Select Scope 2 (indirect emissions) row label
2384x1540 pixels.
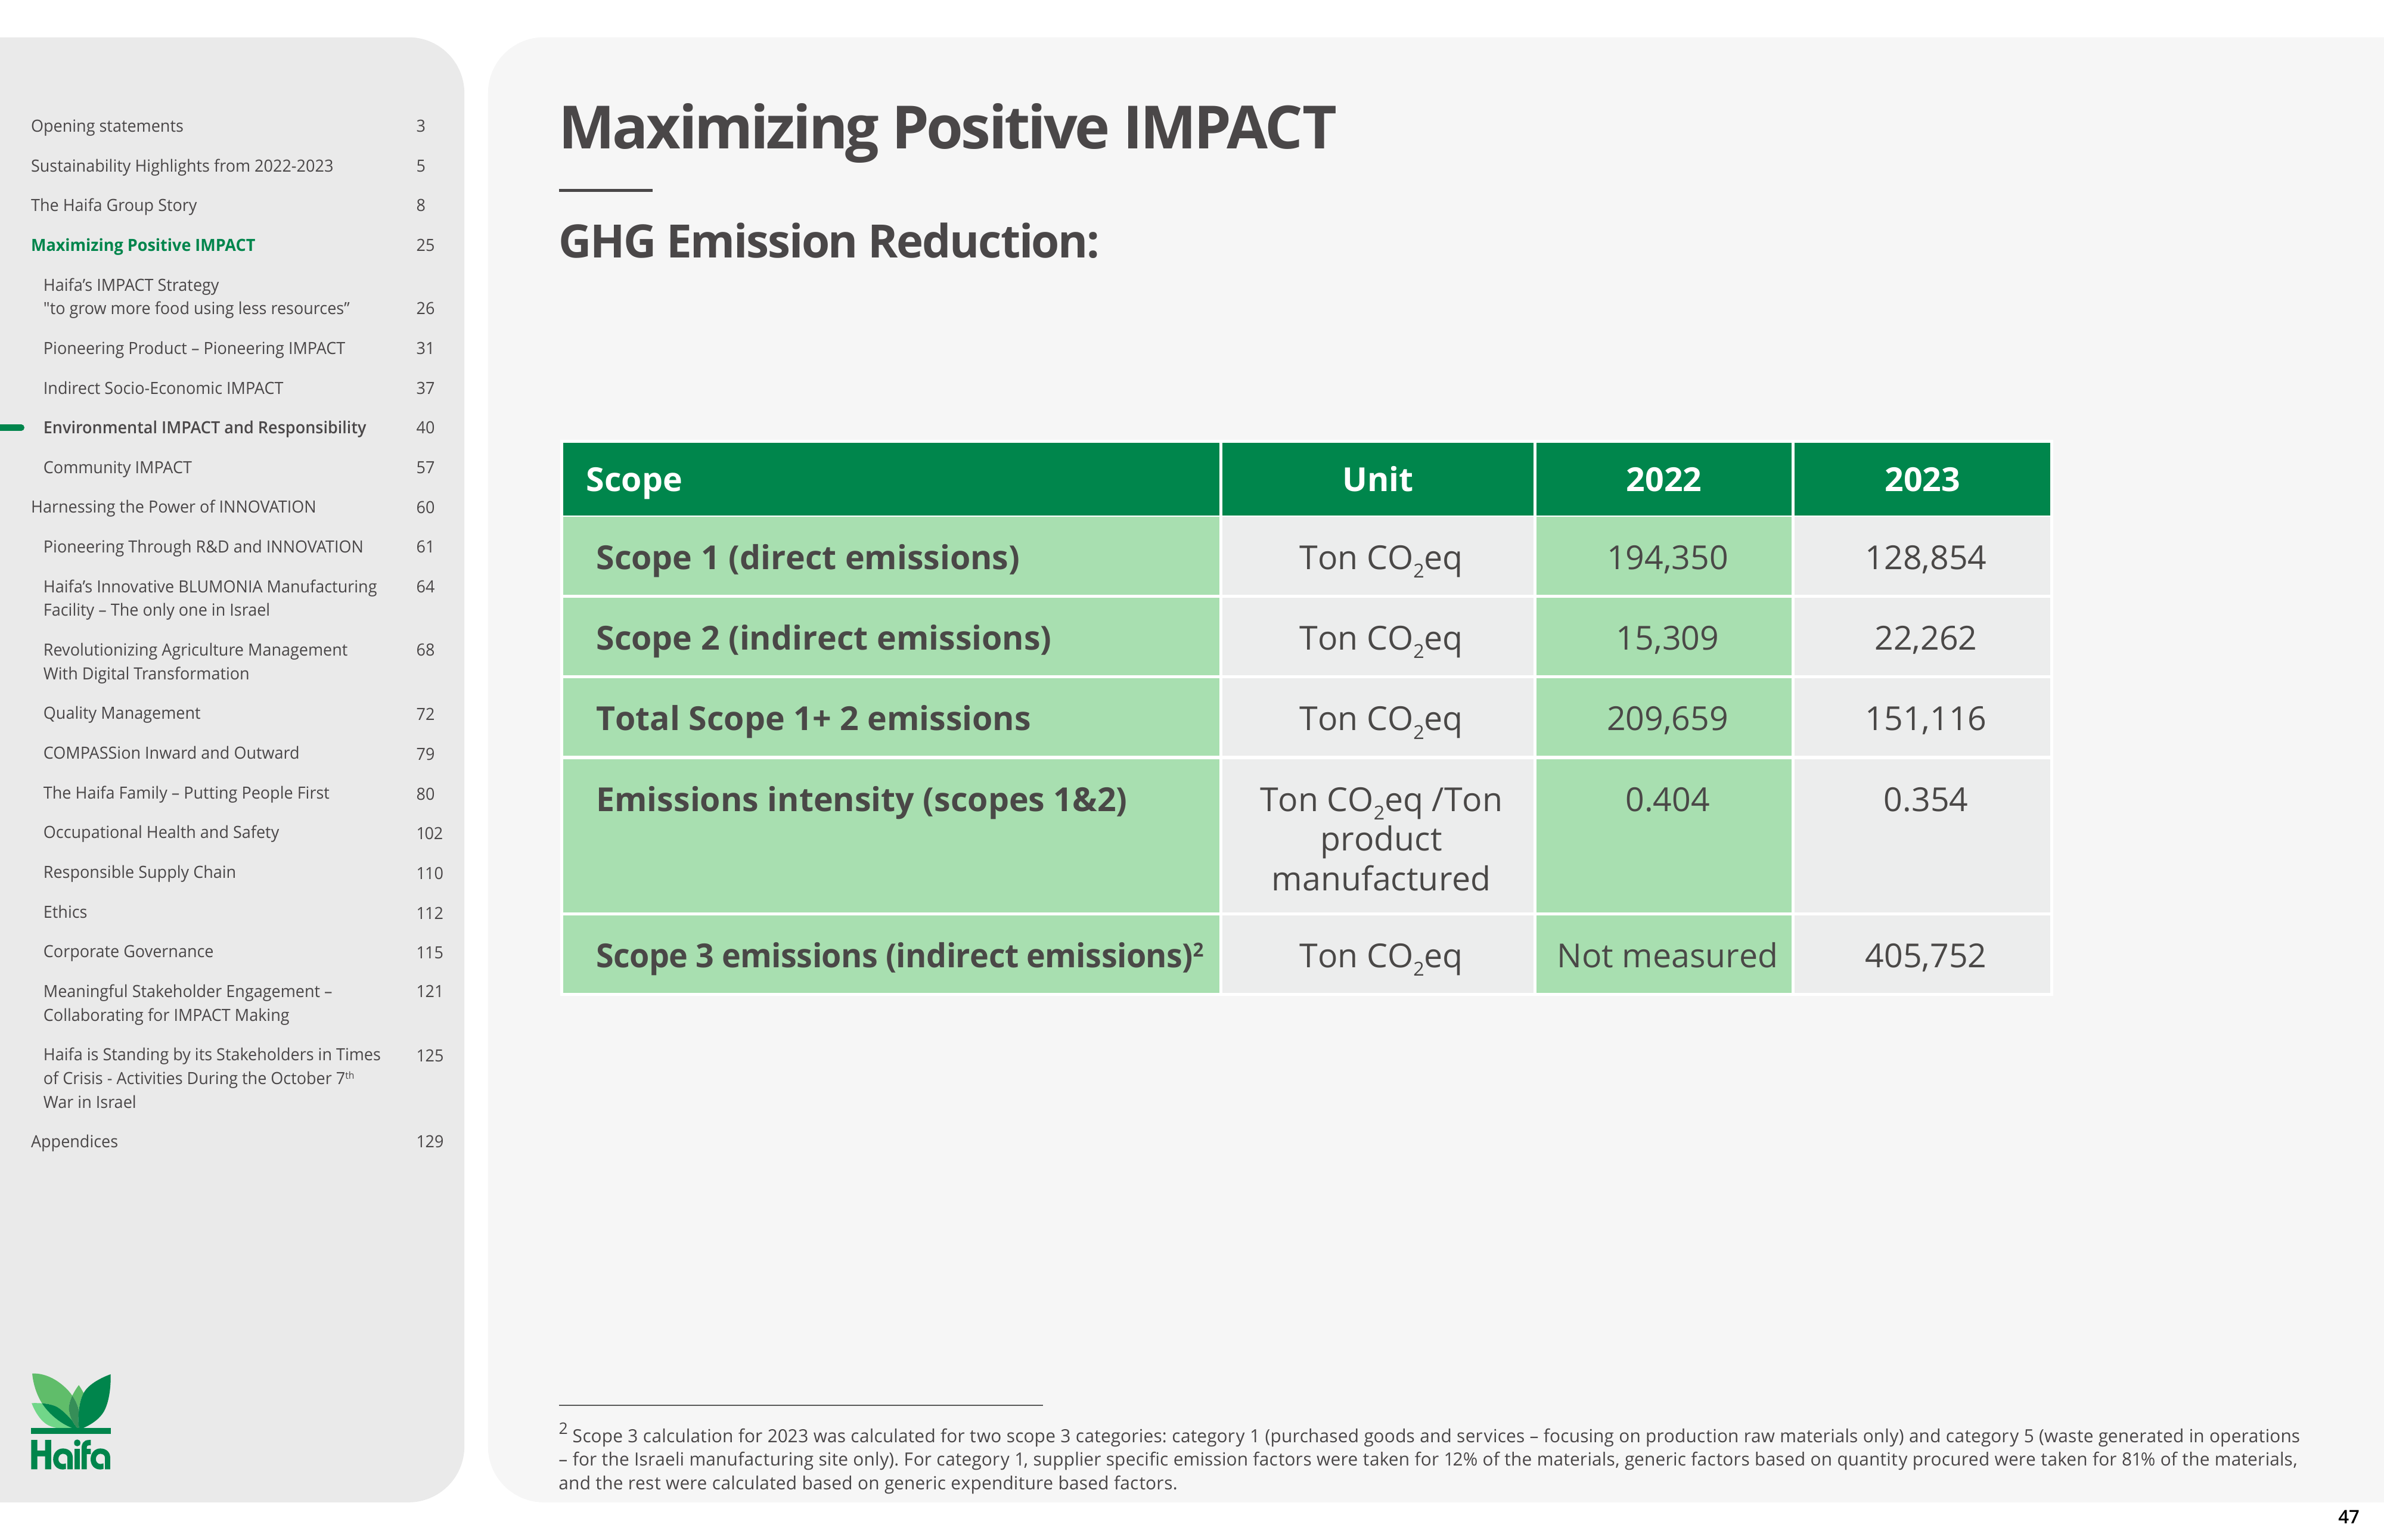pyautogui.click(x=824, y=638)
